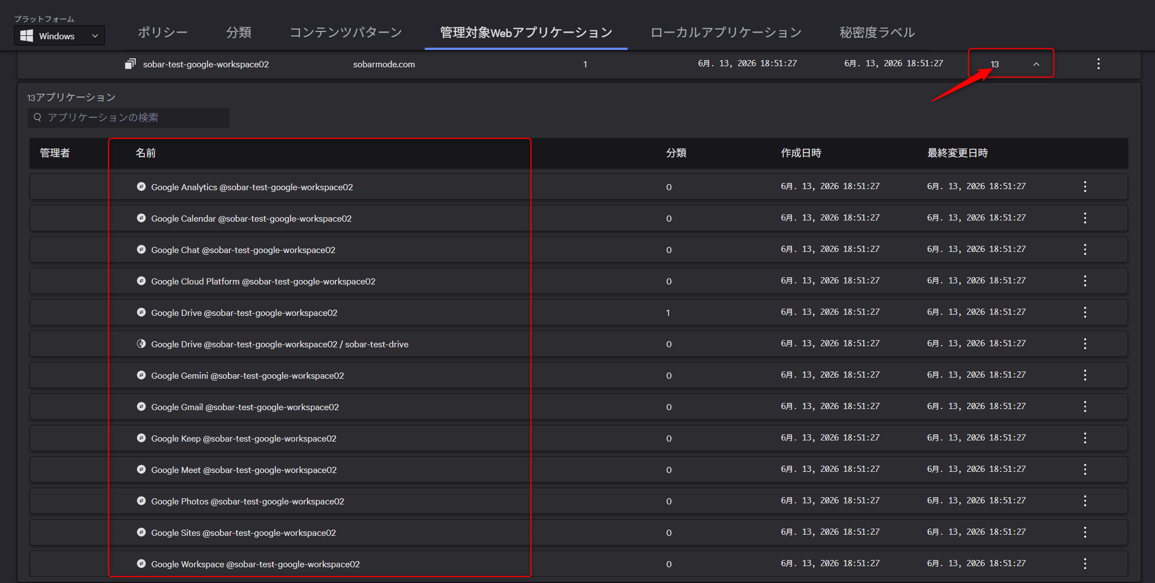Select Google Gemini application name
The image size is (1155, 583).
[247, 375]
